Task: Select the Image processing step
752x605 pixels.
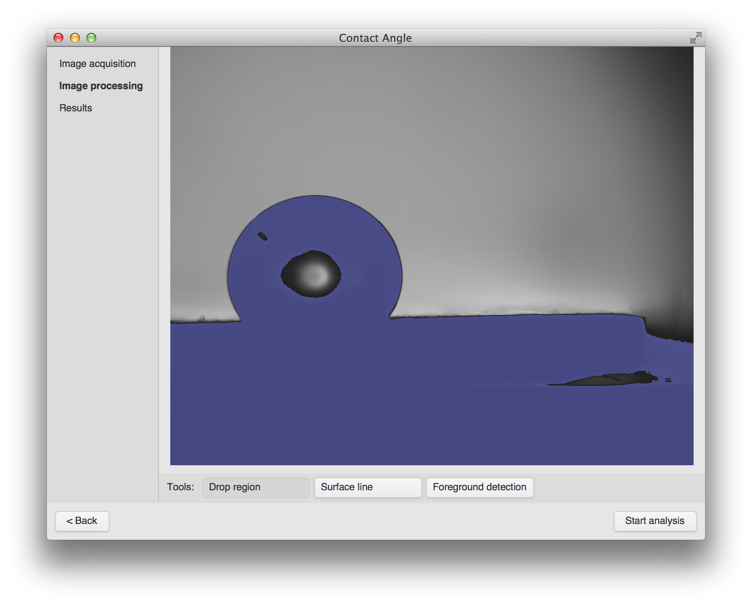Action: pos(101,86)
